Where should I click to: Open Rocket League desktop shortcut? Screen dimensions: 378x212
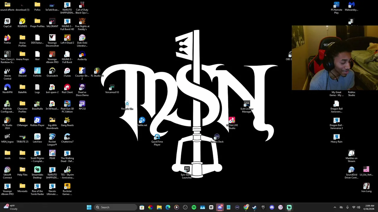(52, 140)
